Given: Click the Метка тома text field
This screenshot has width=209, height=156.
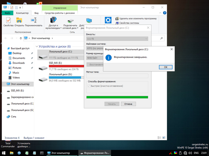Looking at the screenshot, I should coord(117,76).
